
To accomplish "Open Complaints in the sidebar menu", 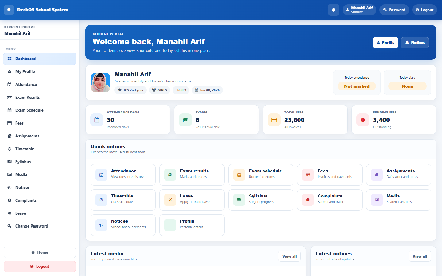I will (x=40, y=201).
